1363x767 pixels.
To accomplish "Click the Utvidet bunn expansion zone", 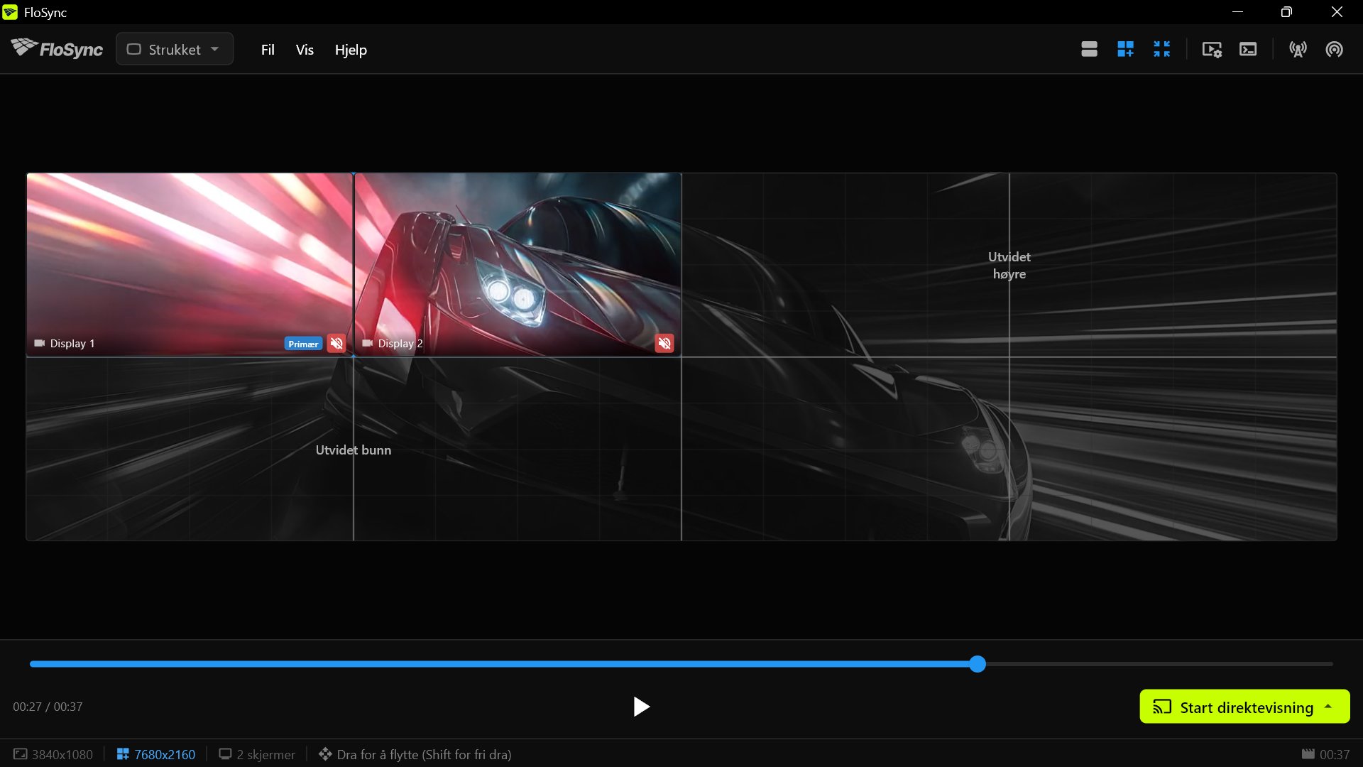I will 353,450.
